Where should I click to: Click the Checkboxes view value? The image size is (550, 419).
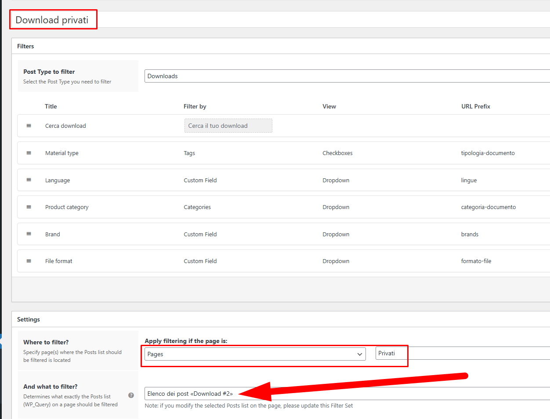337,153
